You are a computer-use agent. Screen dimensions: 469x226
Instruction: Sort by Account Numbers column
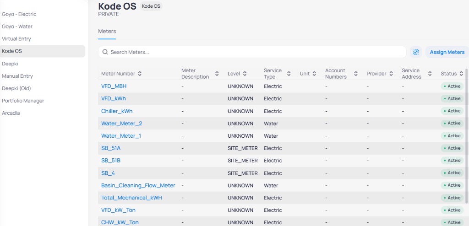(355, 74)
